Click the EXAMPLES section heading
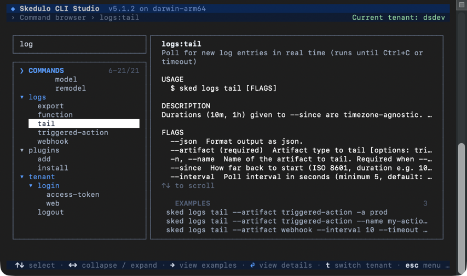Image resolution: width=467 pixels, height=276 pixels. (x=192, y=203)
